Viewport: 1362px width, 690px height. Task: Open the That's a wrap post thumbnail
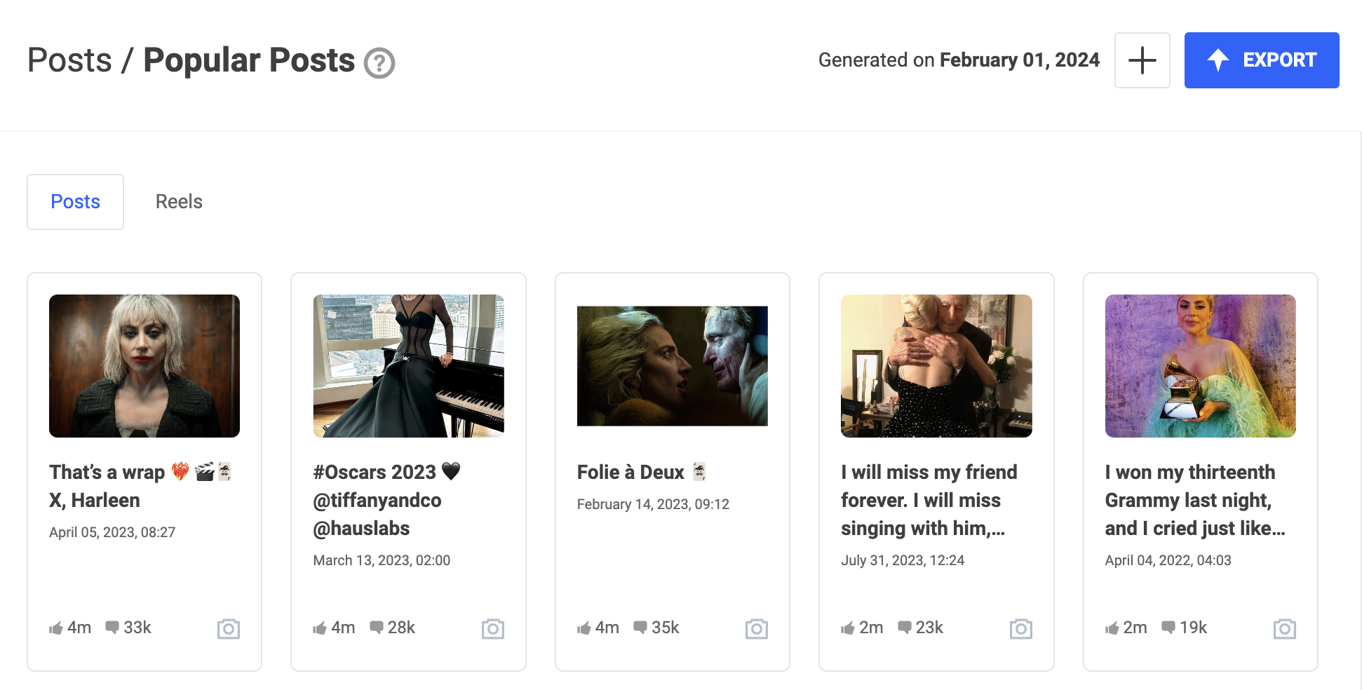[144, 366]
